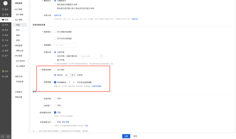Check 作为单篇内容销售 checkbox
The height and width of the screenshot is (139, 236).
click(55, 32)
